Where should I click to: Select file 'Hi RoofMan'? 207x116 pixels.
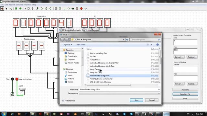[94, 60]
